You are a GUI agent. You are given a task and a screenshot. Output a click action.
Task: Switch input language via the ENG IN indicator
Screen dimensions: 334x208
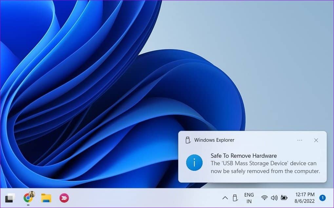click(249, 198)
